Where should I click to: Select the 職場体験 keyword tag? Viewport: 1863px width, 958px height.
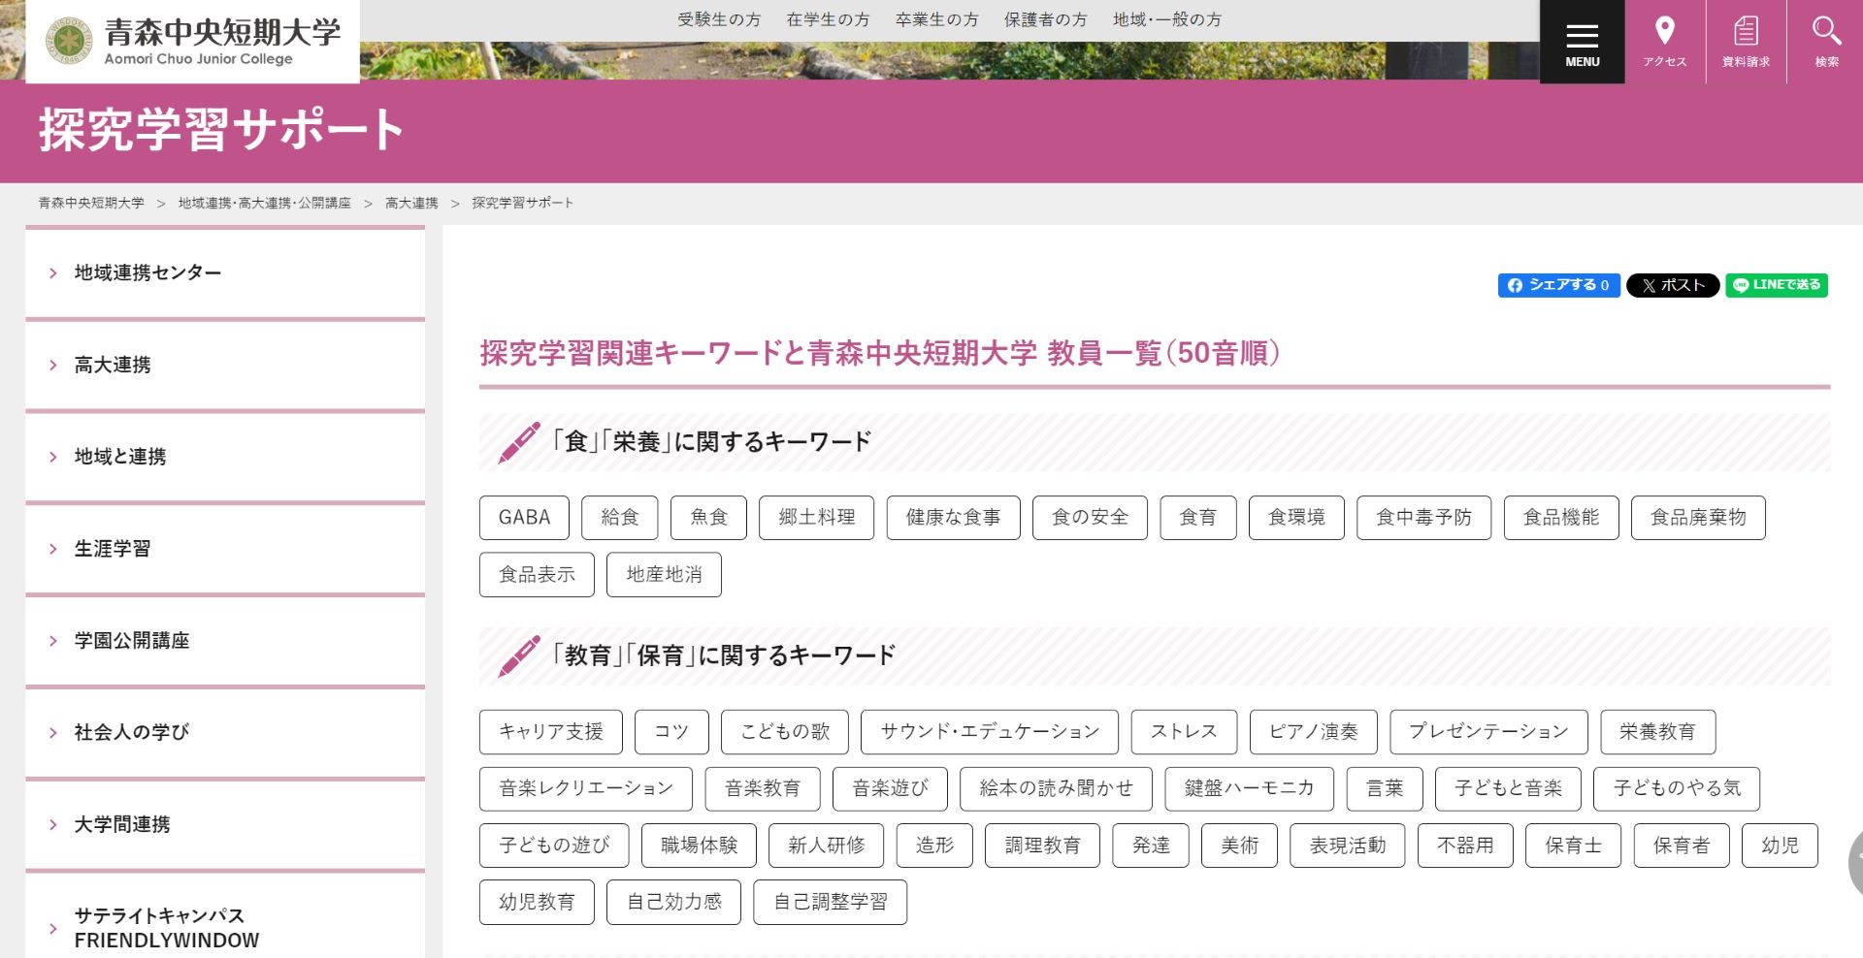699,846
